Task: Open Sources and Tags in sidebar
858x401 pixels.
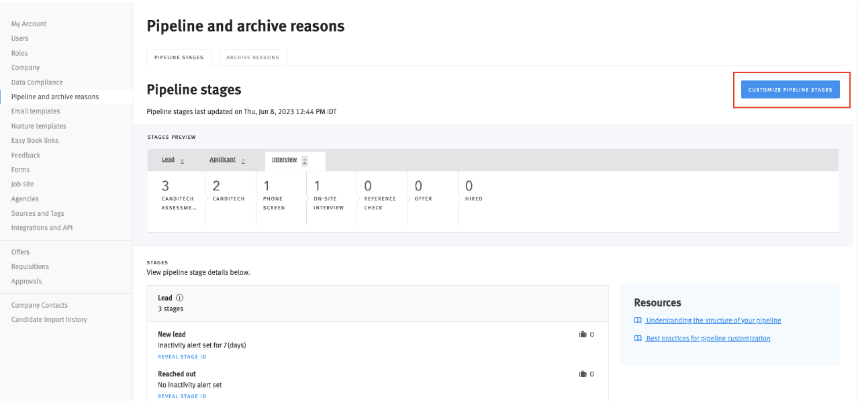Action: 38,214
